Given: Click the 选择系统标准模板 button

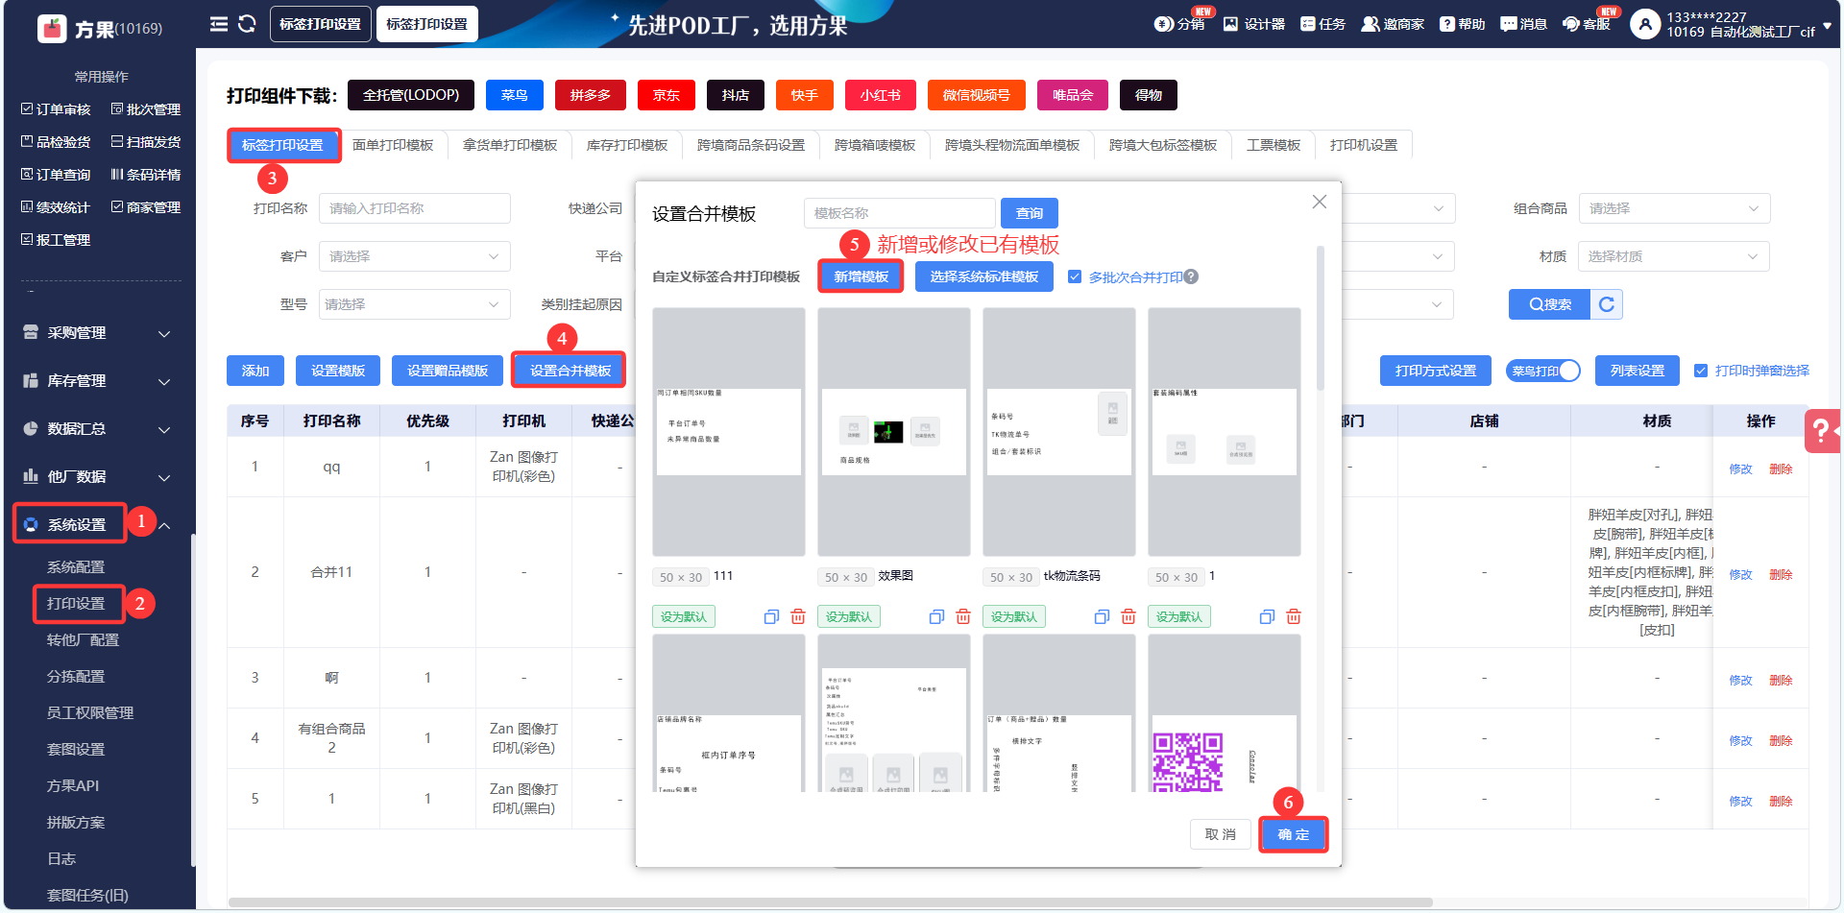Looking at the screenshot, I should point(984,276).
